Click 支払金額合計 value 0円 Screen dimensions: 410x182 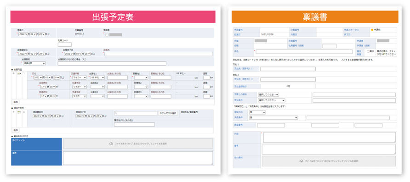(288, 86)
